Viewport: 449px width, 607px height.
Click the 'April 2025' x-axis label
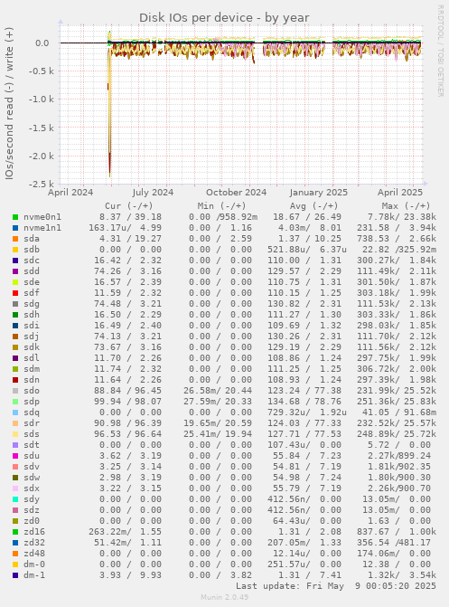point(400,193)
